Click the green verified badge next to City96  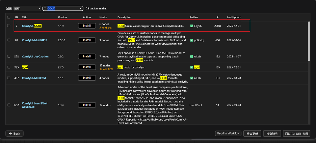(191, 26)
